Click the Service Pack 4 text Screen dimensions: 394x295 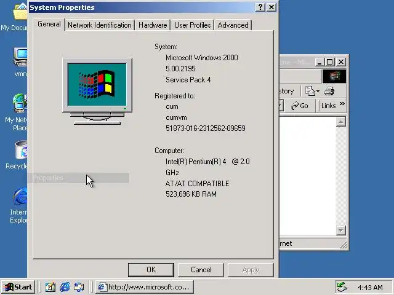(188, 80)
